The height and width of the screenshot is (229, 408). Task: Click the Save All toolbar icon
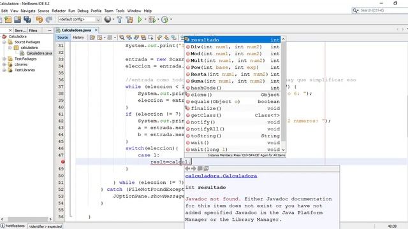coord(27,20)
